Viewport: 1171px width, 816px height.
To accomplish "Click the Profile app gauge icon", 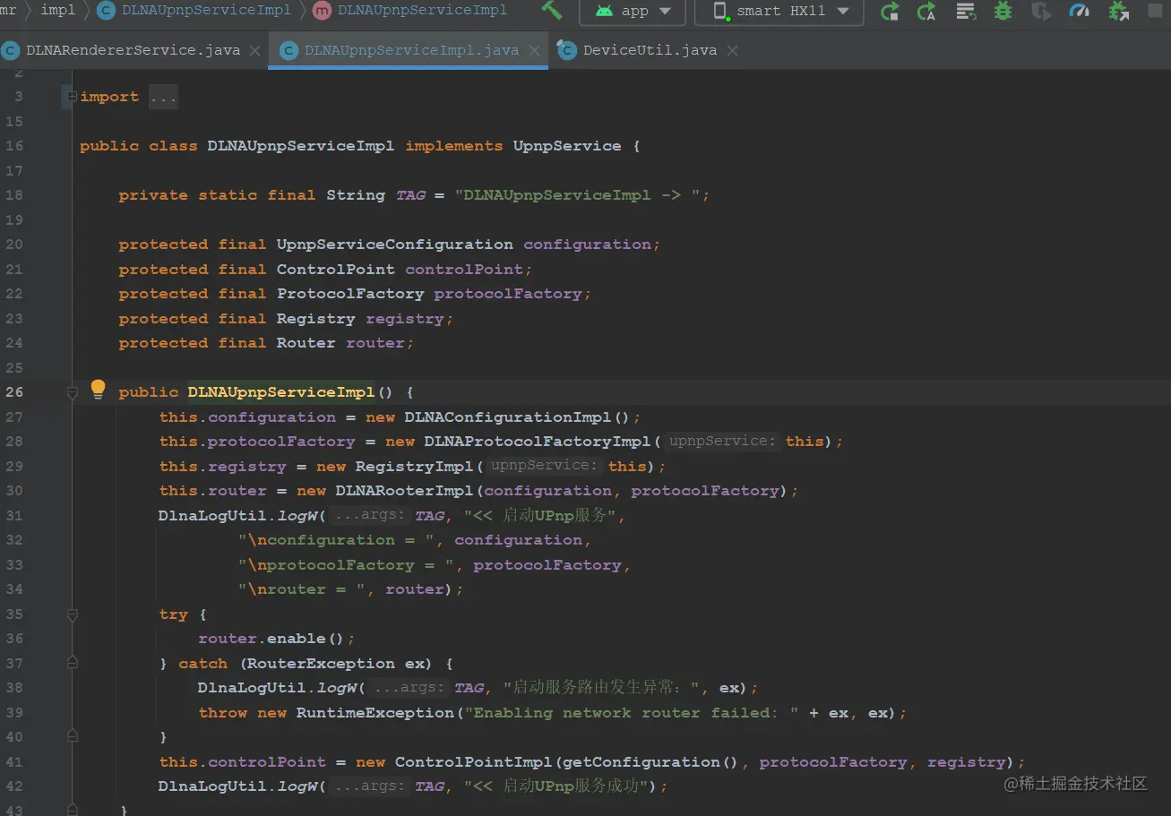I will [1080, 12].
